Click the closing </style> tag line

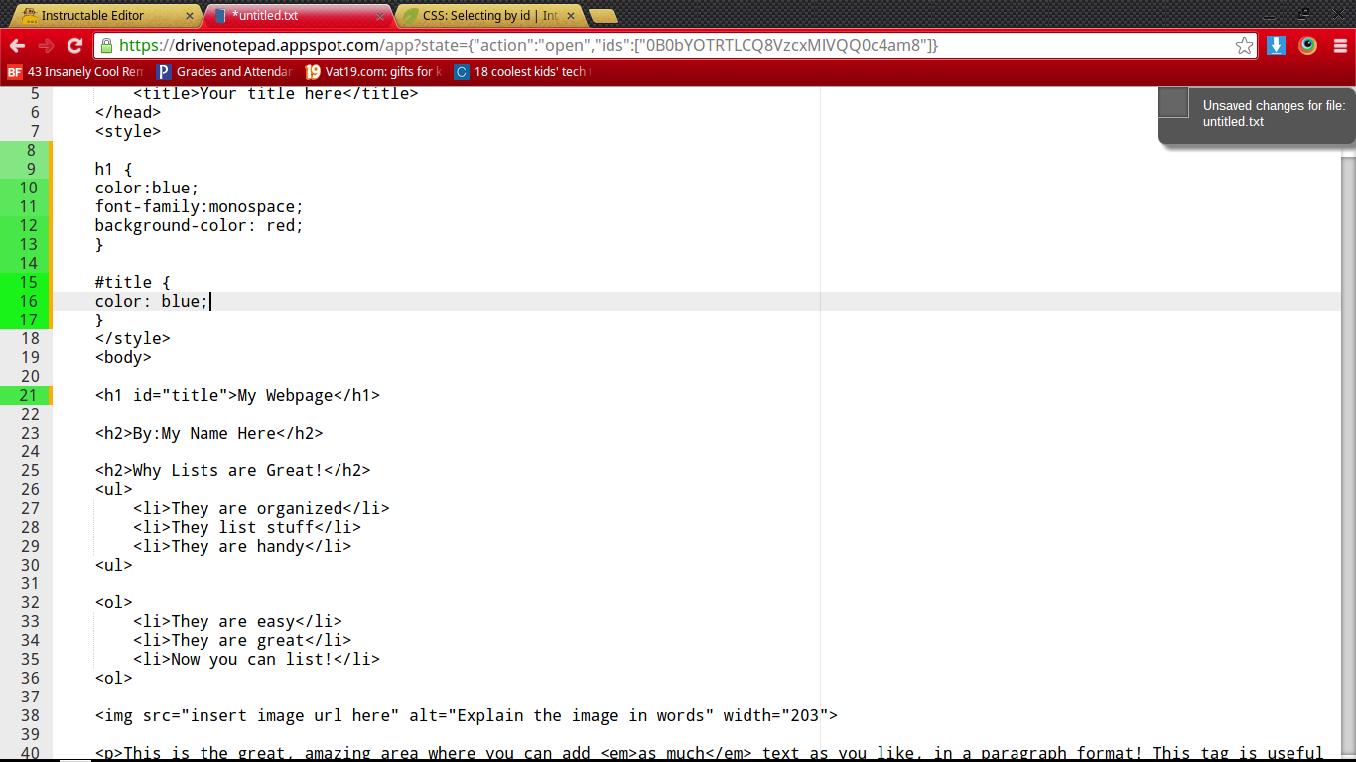(133, 339)
